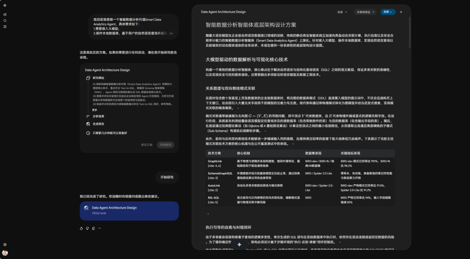Click the 分析结果 step icon

(88, 116)
